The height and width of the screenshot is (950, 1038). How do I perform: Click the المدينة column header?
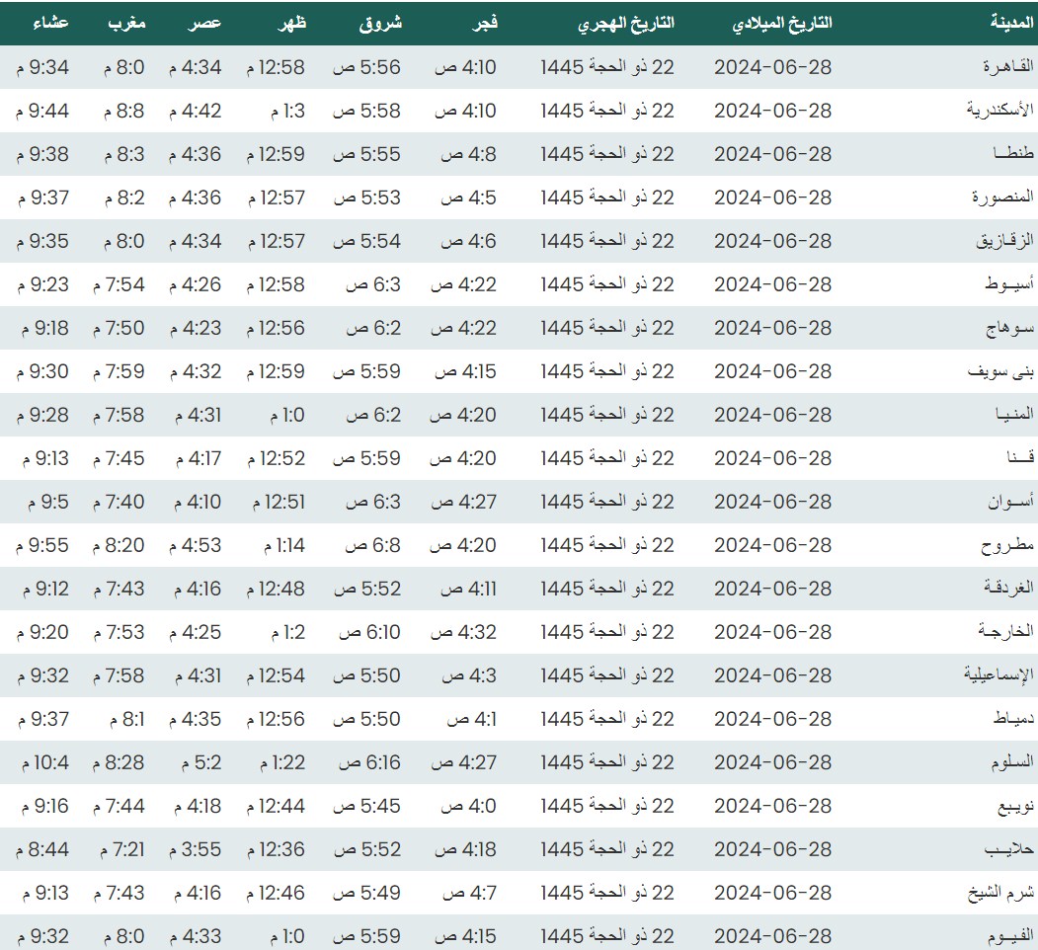coord(1009,23)
